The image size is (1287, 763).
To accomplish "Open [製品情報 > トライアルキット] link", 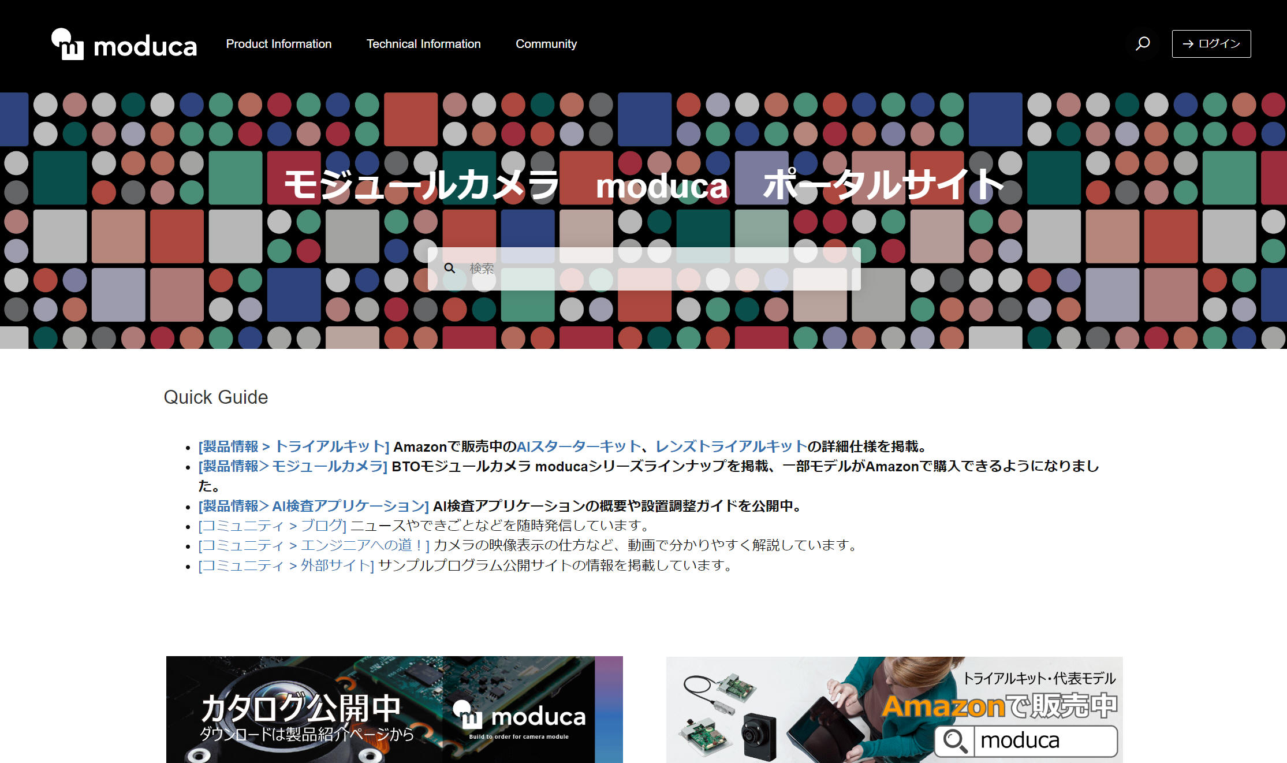I will pyautogui.click(x=294, y=446).
